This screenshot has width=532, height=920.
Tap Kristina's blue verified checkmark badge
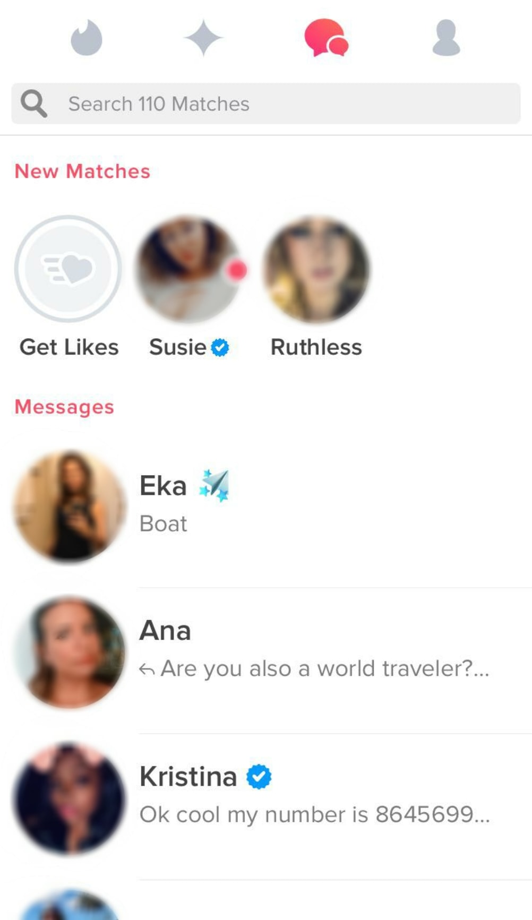click(x=259, y=777)
